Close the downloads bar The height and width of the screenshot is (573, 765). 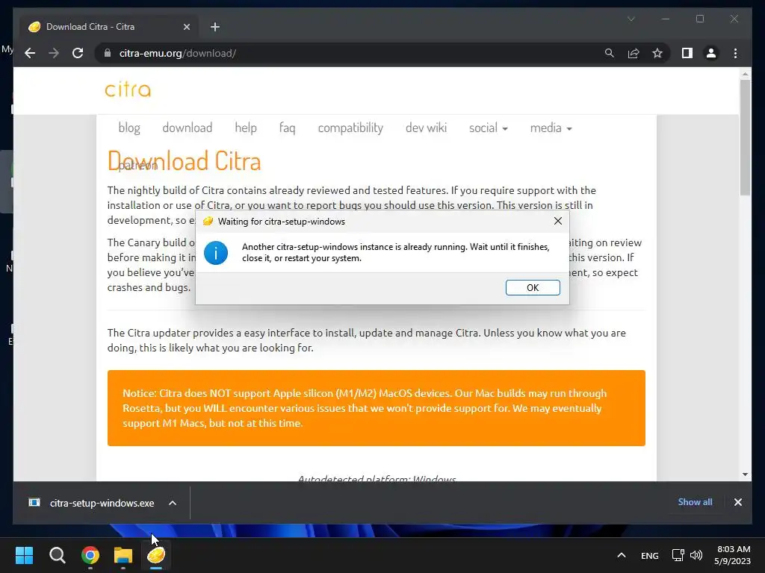pos(737,502)
